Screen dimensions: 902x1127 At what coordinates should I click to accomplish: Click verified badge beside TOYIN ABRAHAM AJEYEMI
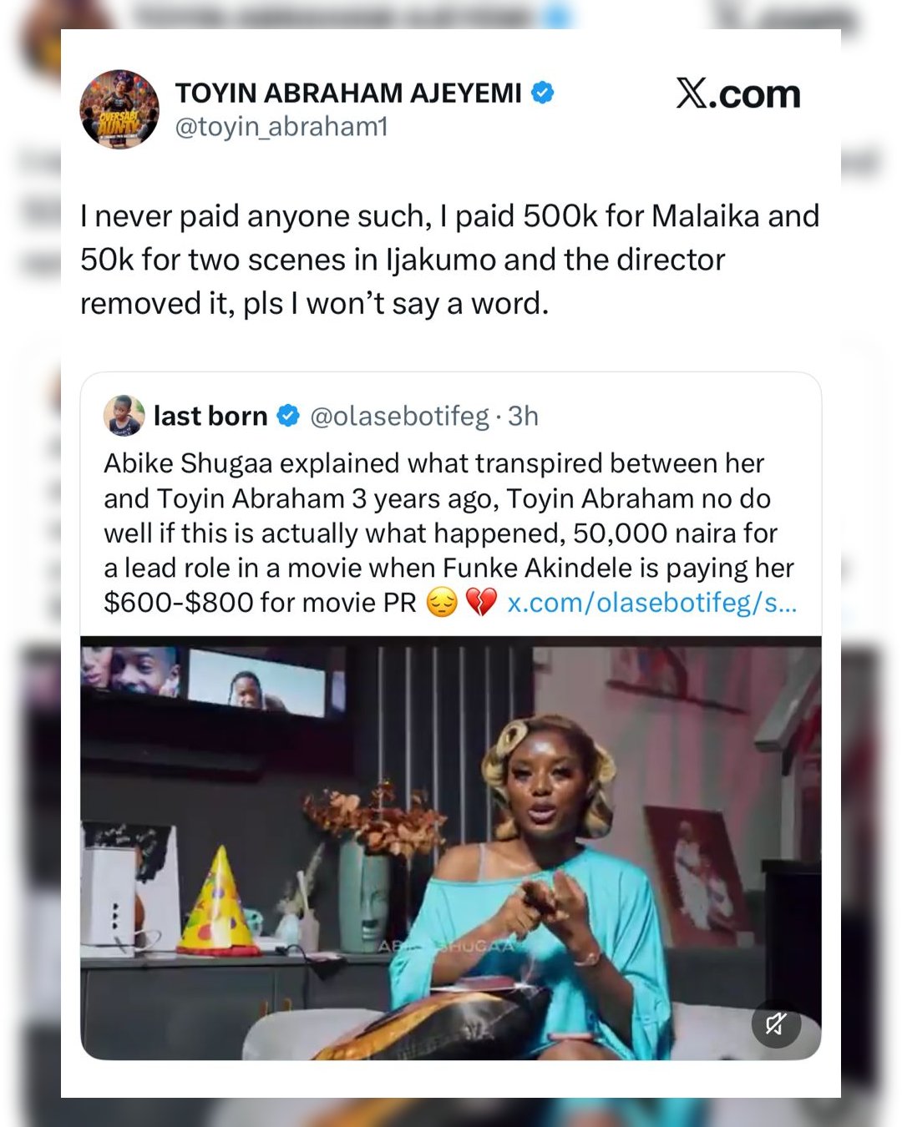coord(543,93)
